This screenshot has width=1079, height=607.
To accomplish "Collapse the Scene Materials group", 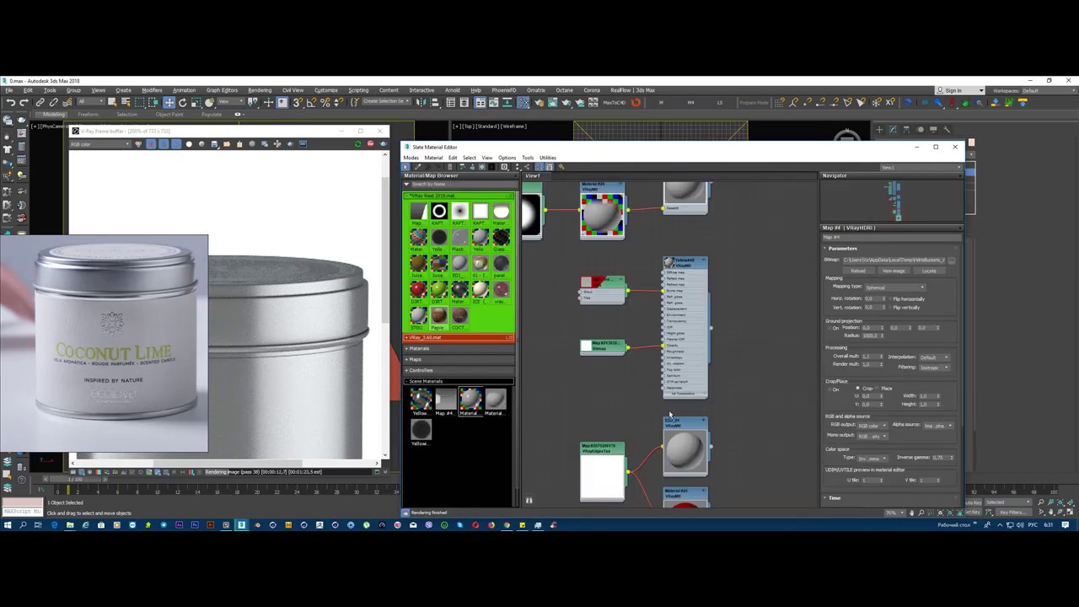I will pos(459,381).
